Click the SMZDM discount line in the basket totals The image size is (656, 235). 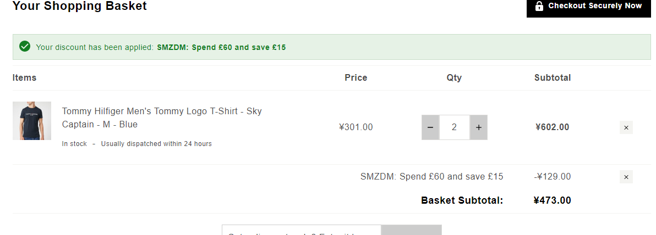click(432, 177)
